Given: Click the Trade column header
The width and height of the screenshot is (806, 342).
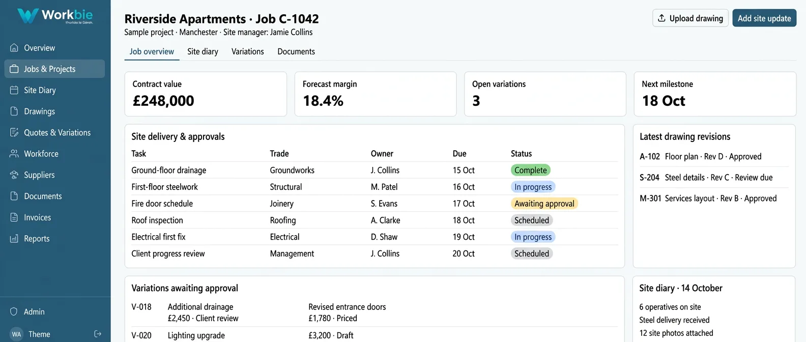Looking at the screenshot, I should tap(279, 154).
